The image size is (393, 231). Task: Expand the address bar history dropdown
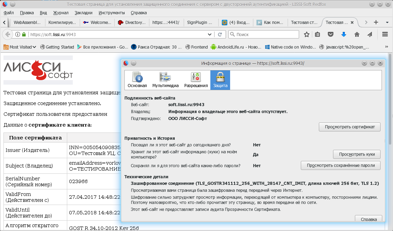click(209, 34)
